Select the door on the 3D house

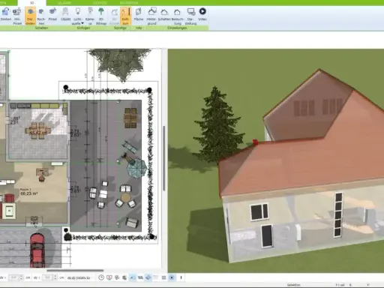point(267,236)
